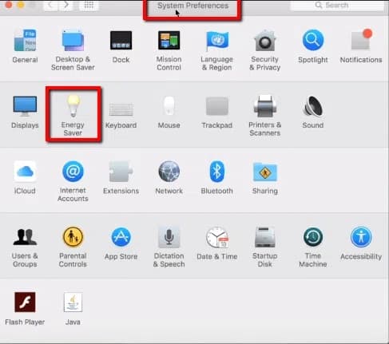This screenshot has height=344, width=389.
Task: Click the Show All grid button
Action: [89, 5]
